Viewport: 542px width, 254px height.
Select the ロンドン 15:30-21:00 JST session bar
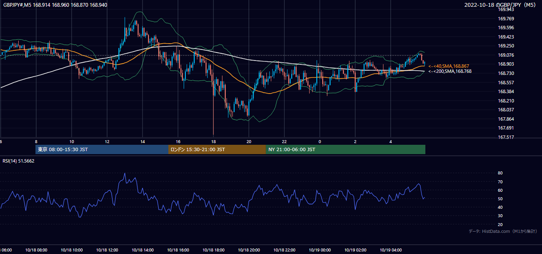(x=217, y=149)
